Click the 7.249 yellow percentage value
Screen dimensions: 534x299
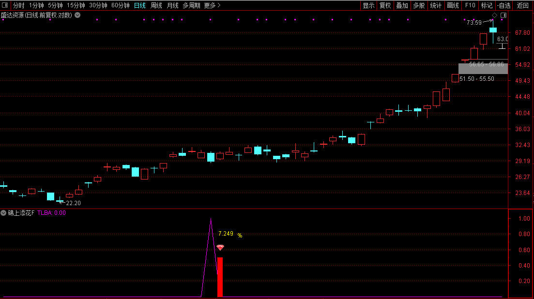[226, 234]
